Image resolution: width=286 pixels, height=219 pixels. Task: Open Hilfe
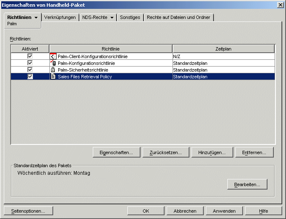tap(263, 211)
